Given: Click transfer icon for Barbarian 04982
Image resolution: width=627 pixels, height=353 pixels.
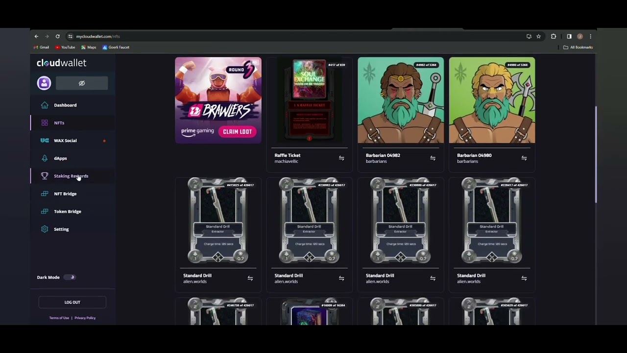Looking at the screenshot, I should (433, 158).
